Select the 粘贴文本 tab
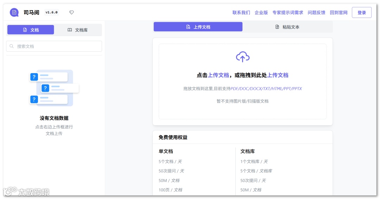Image resolution: width=380 pixels, height=199 pixels. click(287, 27)
